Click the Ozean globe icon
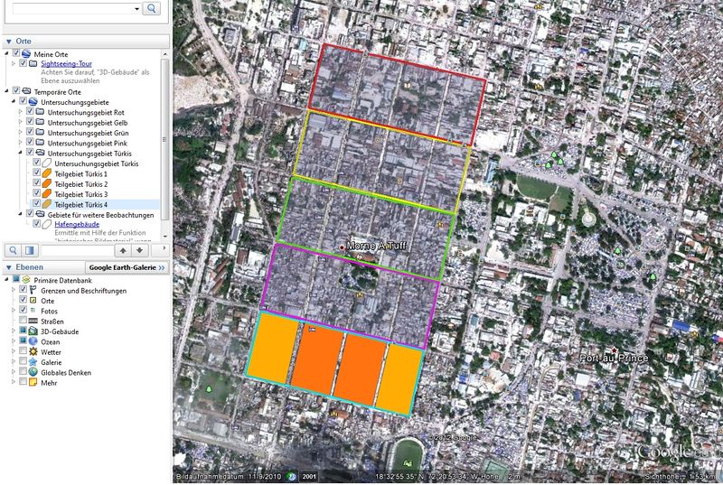The width and height of the screenshot is (723, 485). (33, 340)
